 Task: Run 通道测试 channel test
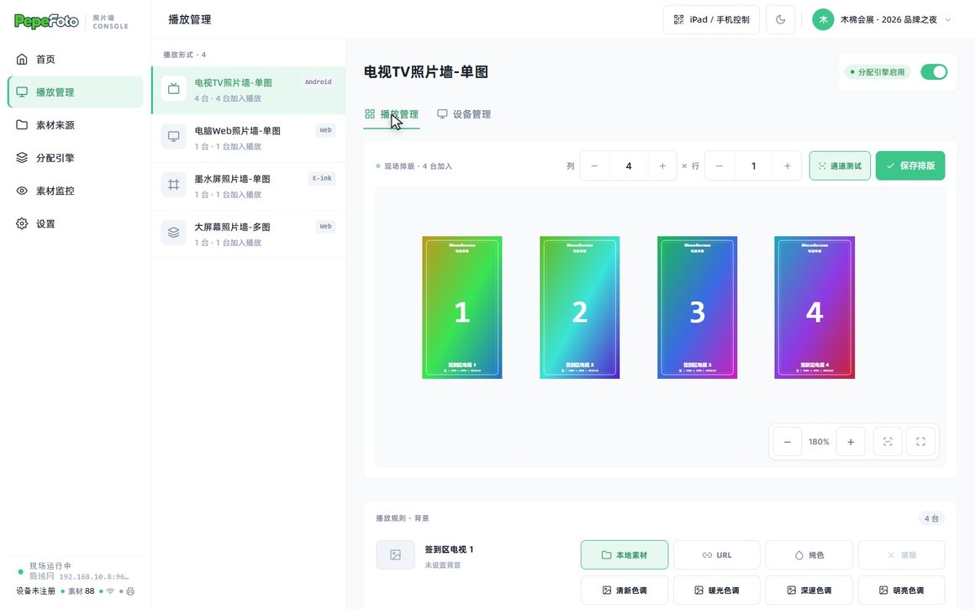coord(840,166)
